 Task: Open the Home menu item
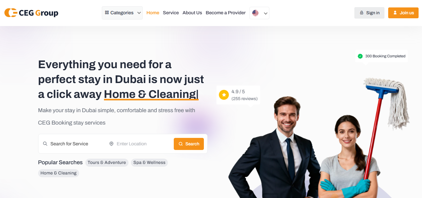[x=153, y=13]
